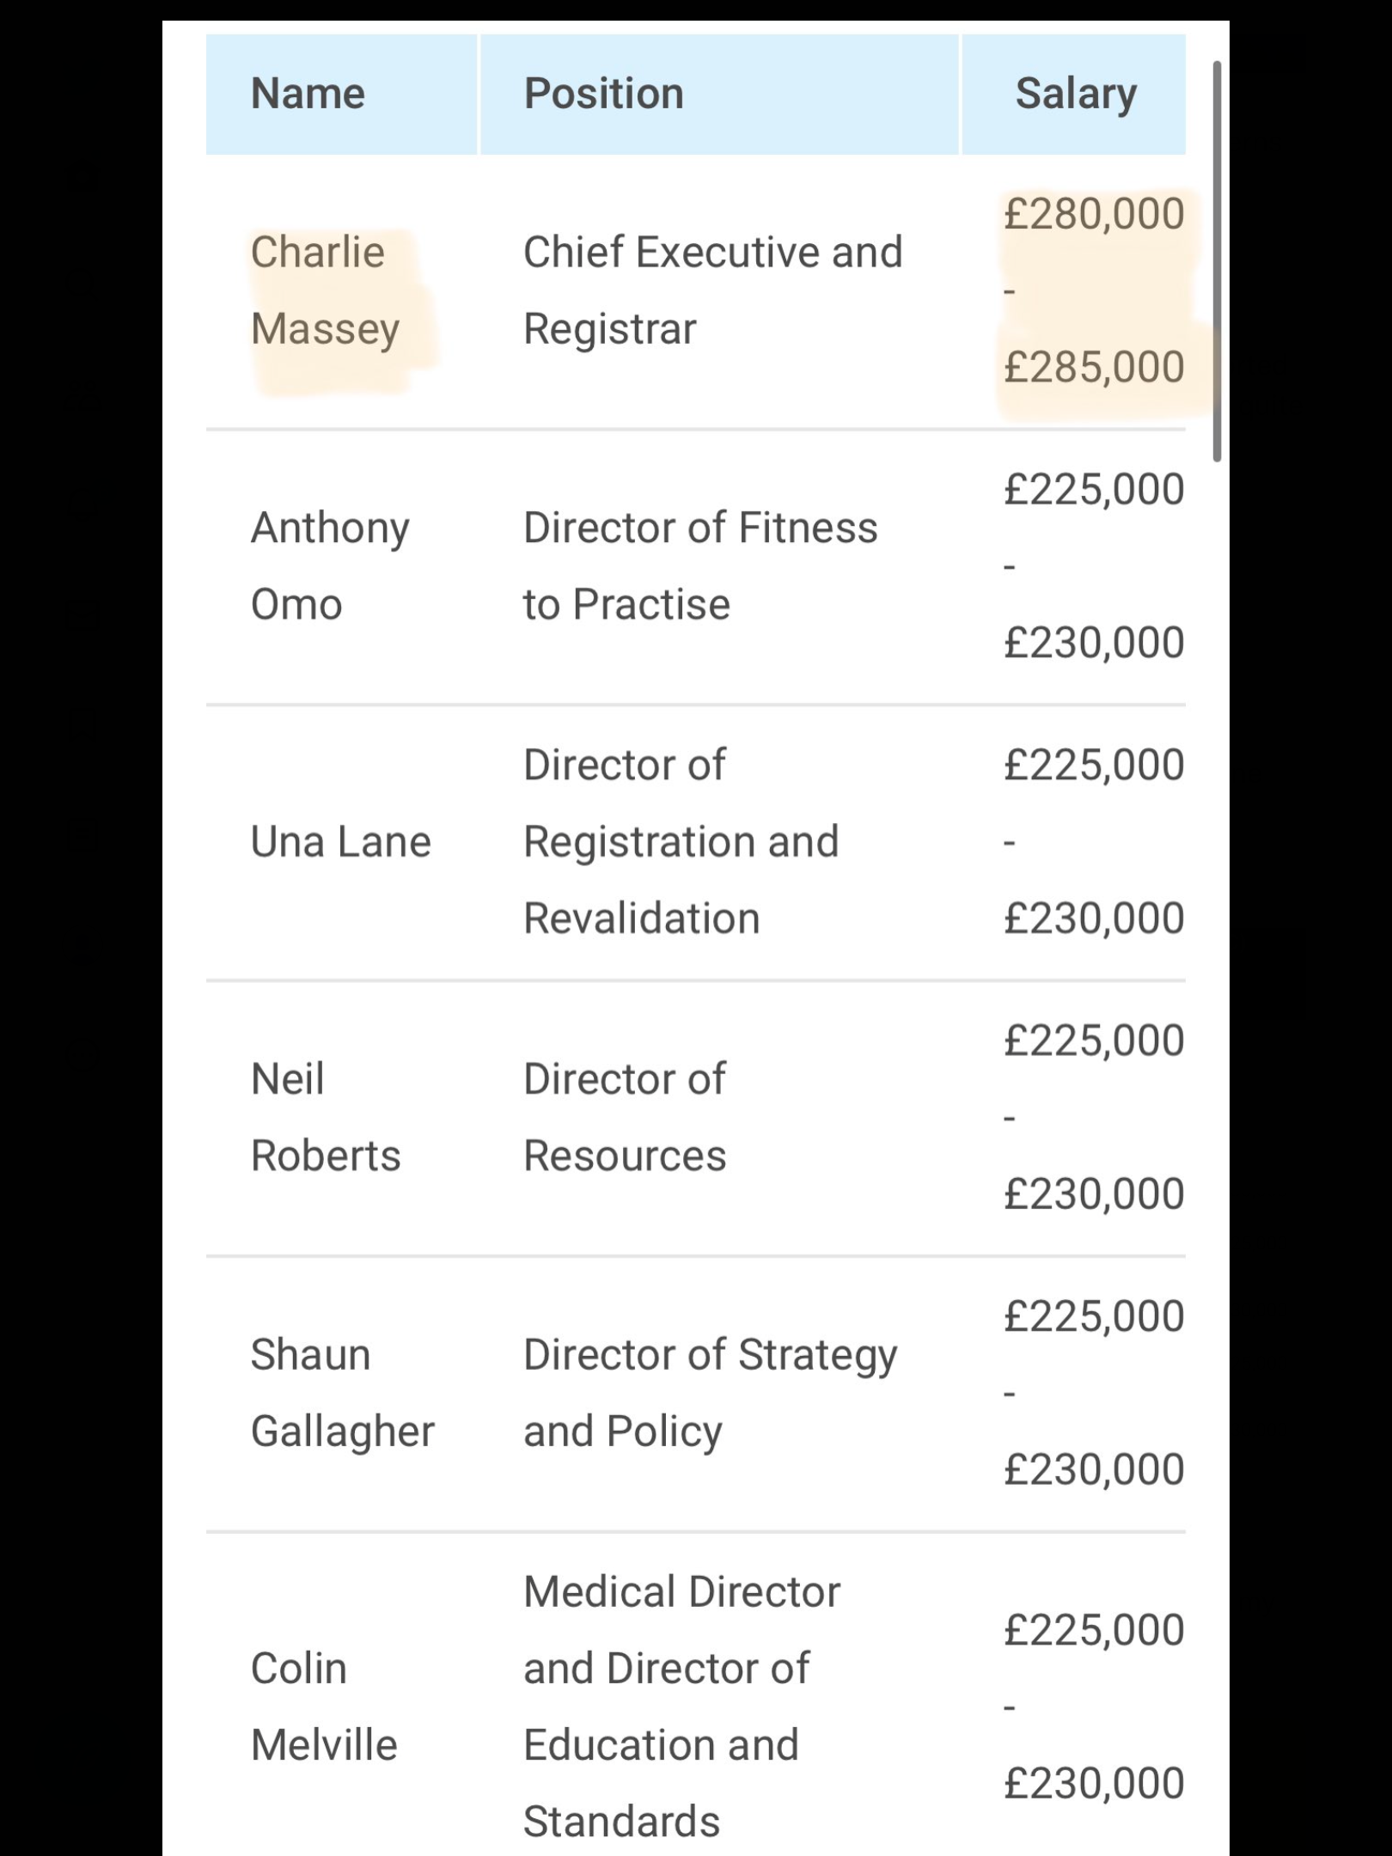Select the Colin Melville name cell

tap(324, 1706)
